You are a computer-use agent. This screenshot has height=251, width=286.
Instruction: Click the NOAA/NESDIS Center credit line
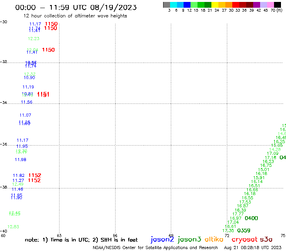click(x=155, y=248)
